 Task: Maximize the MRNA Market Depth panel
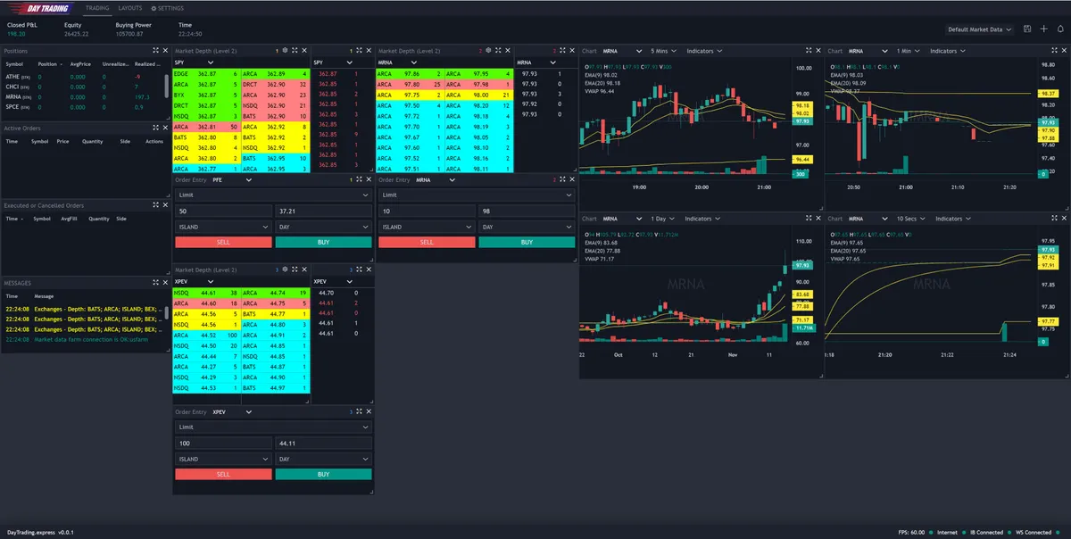pos(498,50)
